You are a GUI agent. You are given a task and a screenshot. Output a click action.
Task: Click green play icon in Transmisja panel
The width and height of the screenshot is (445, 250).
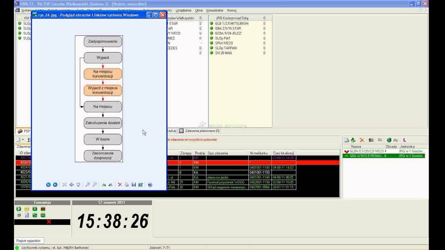coord(19,209)
